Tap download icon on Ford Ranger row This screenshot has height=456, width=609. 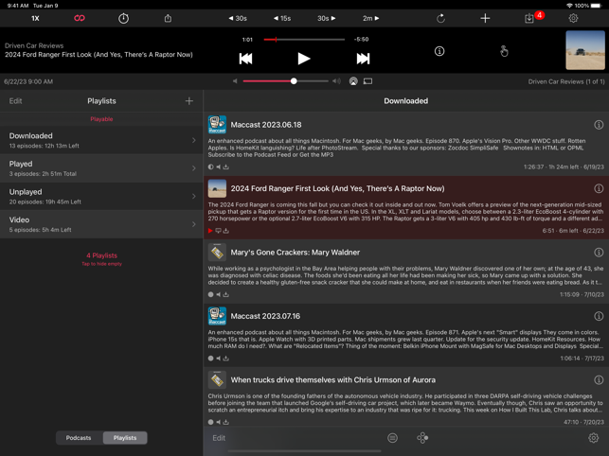click(226, 231)
